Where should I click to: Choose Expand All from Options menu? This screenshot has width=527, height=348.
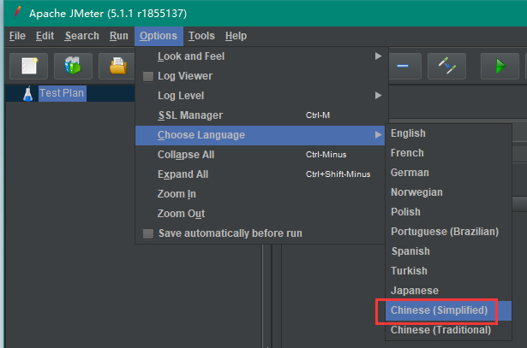tap(260, 174)
